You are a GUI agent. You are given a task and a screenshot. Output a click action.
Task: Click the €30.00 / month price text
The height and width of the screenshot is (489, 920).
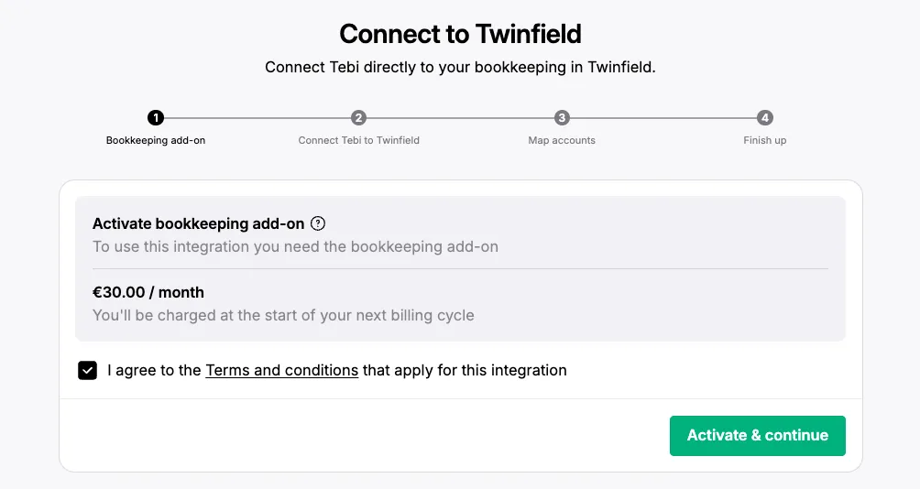coord(148,292)
